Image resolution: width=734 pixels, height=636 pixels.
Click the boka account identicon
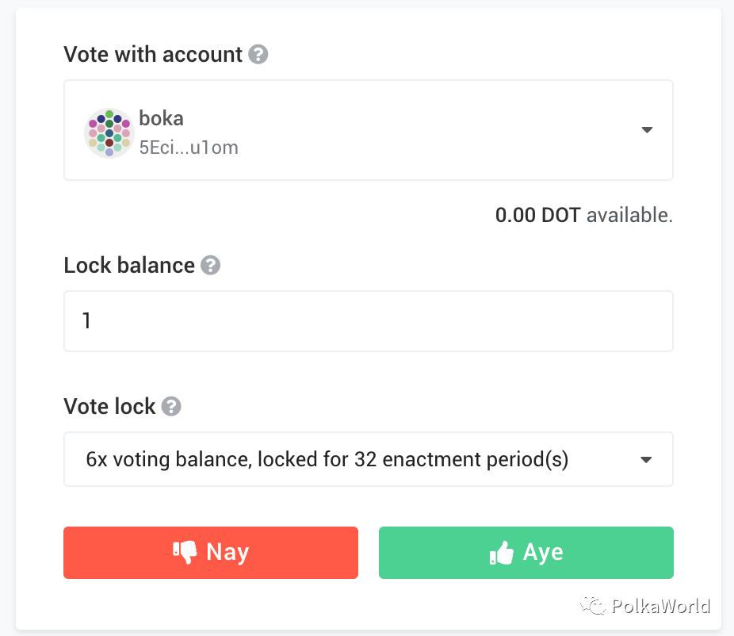109,132
